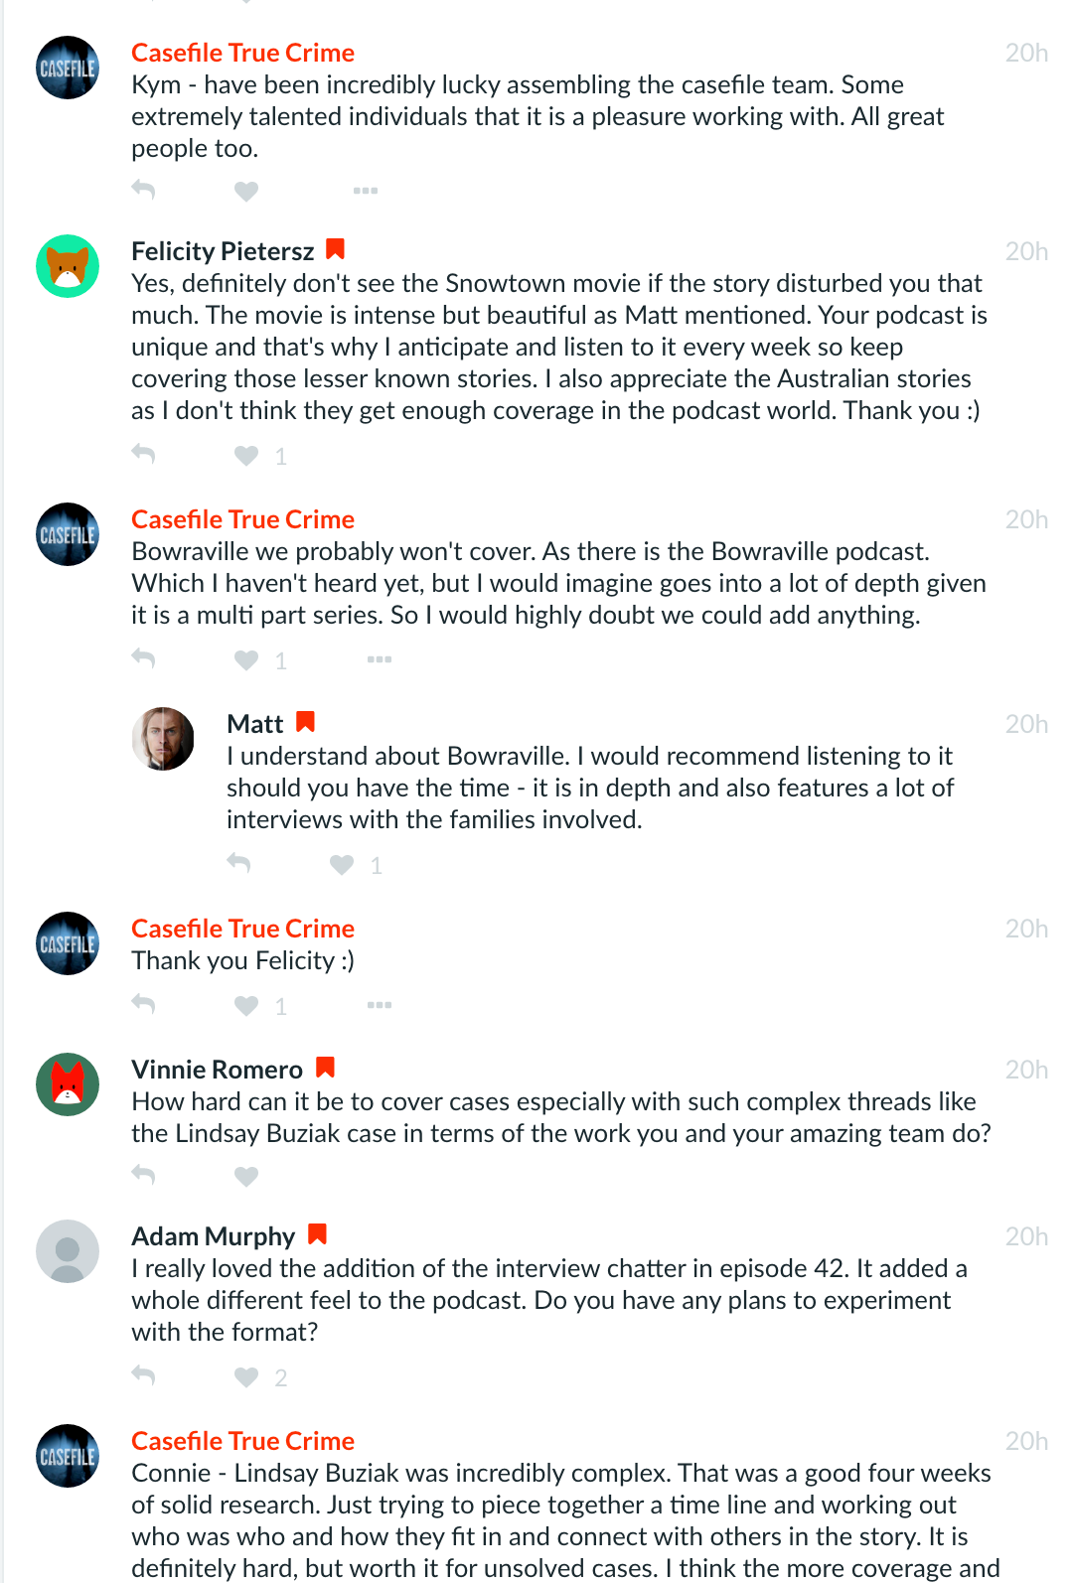Like Felicity Pietersz's comment with the heart
1075x1583 pixels.
coord(246,456)
